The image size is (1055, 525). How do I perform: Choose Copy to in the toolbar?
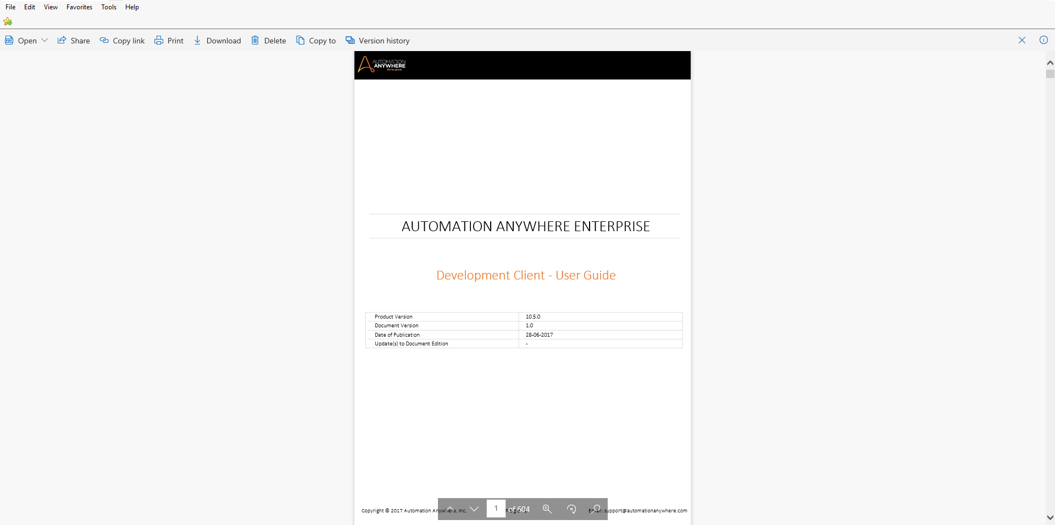coord(316,41)
